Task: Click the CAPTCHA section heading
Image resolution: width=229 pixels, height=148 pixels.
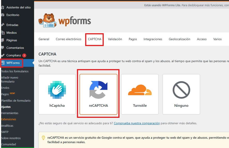Action: [47, 54]
